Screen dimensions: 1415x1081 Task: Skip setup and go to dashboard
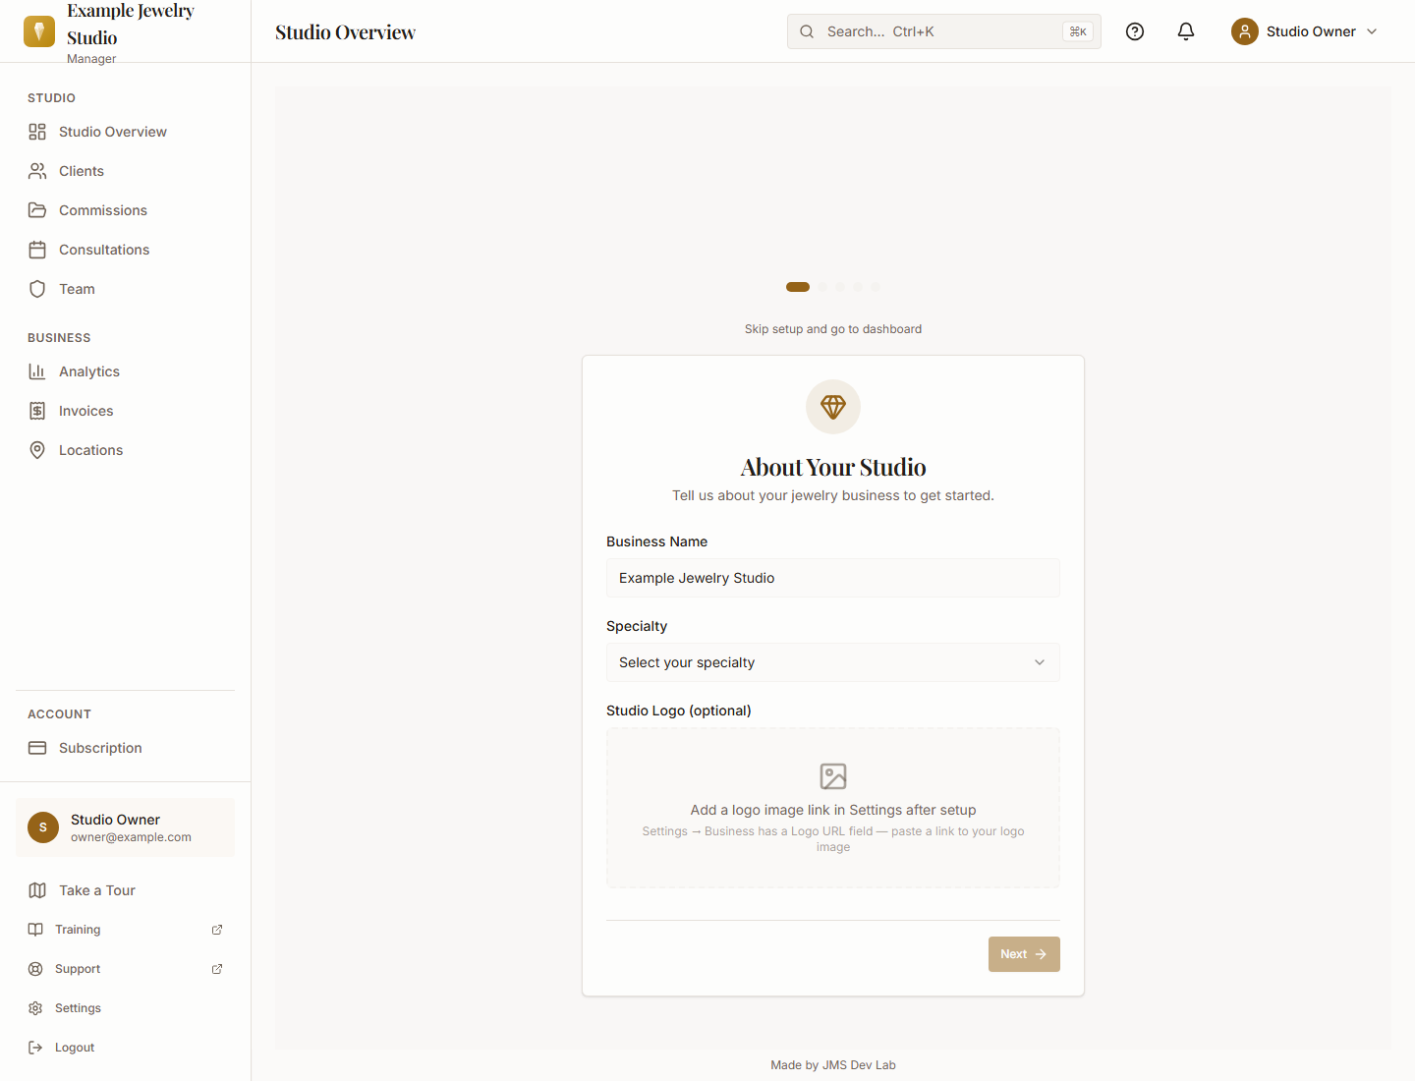point(833,329)
